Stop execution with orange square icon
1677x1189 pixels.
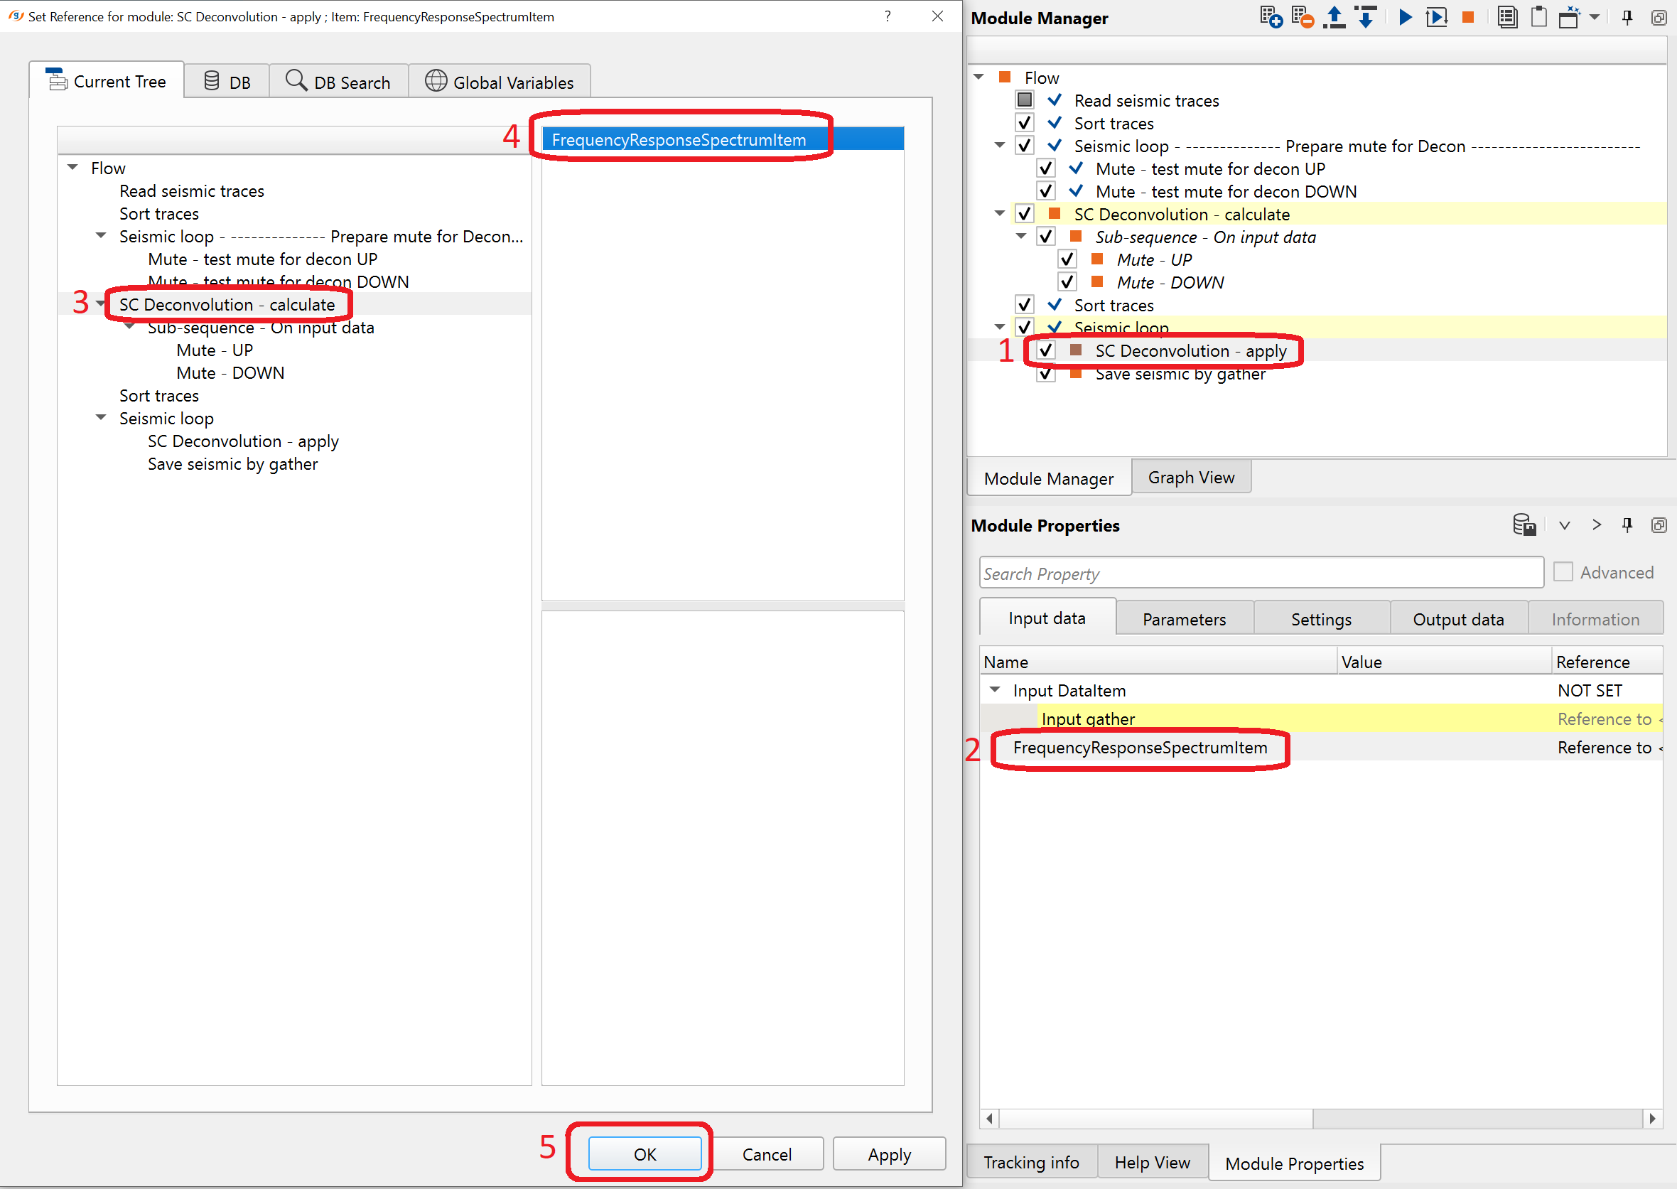coord(1467,17)
